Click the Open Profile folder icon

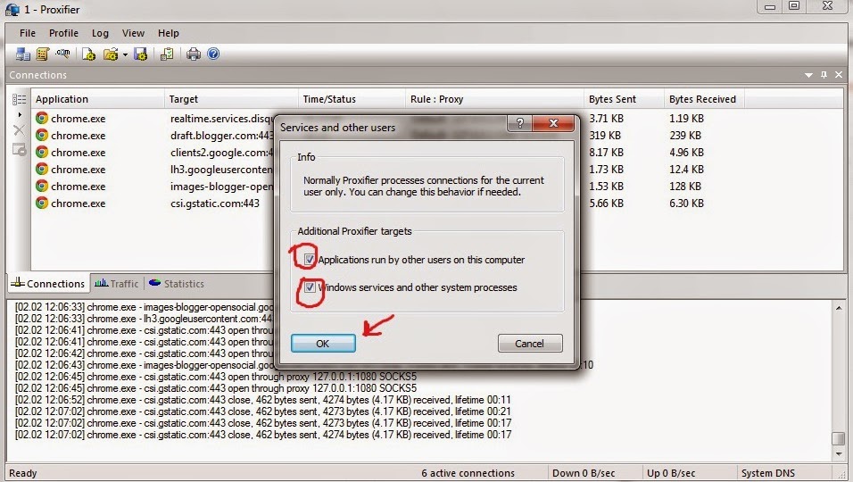click(x=111, y=54)
